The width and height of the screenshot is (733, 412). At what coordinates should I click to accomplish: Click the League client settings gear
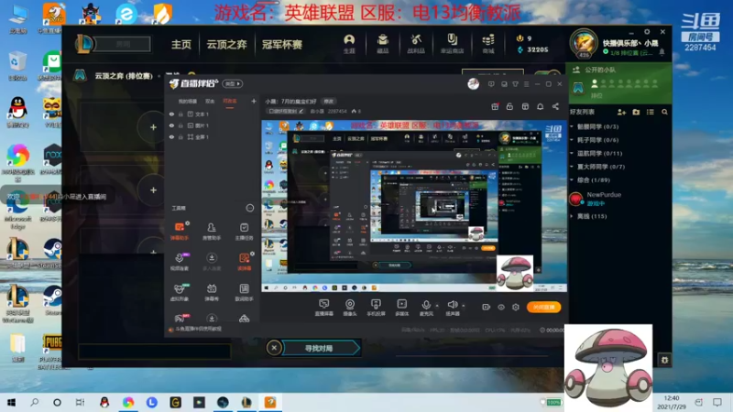pyautogui.click(x=647, y=32)
